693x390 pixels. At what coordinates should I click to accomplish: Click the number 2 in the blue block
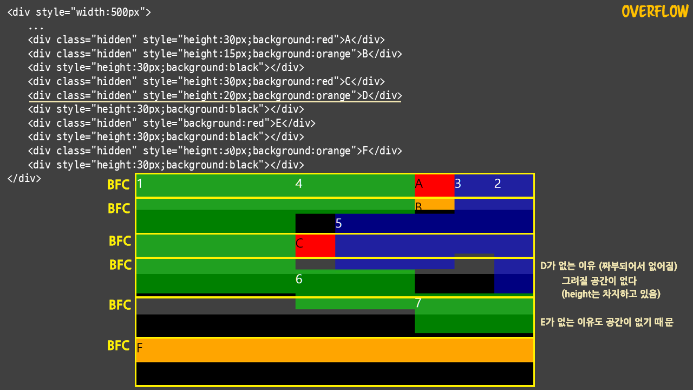[x=498, y=184]
